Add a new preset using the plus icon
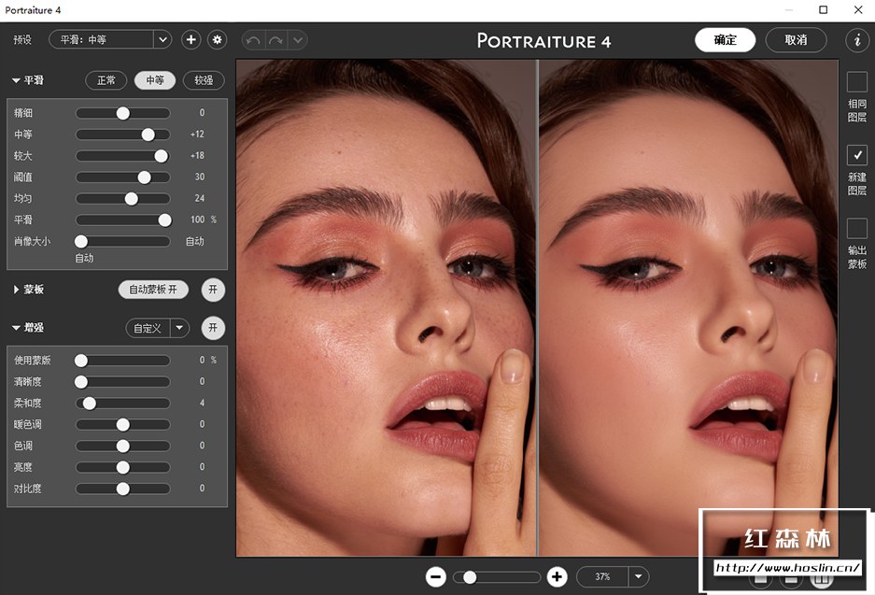Image resolution: width=875 pixels, height=595 pixels. 191,39
